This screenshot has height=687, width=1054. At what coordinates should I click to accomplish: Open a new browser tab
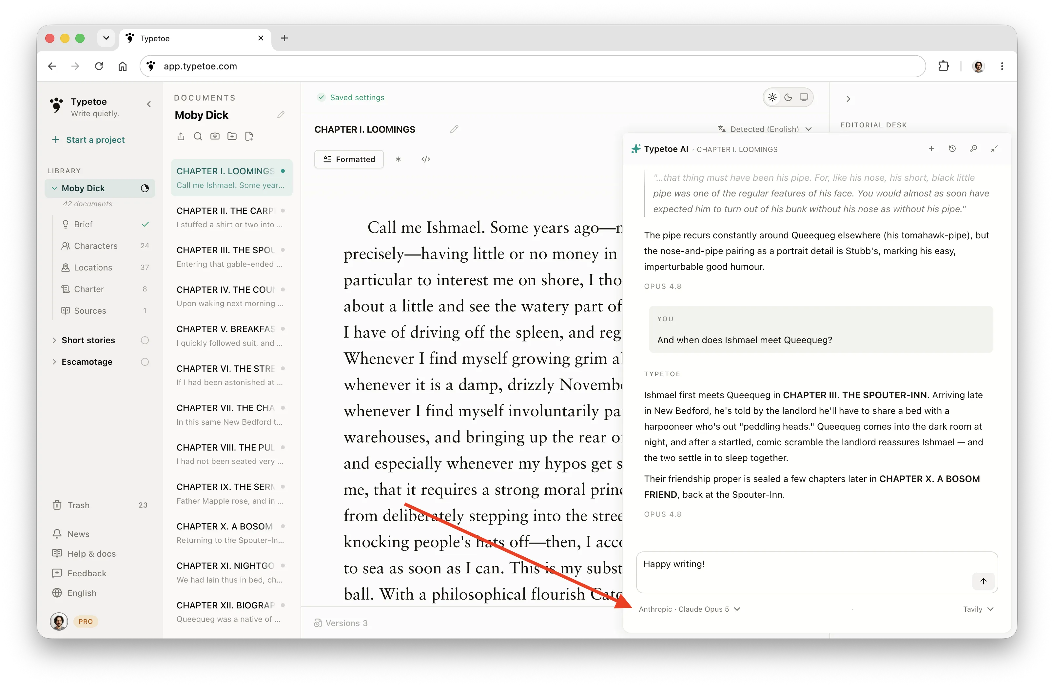coord(284,38)
